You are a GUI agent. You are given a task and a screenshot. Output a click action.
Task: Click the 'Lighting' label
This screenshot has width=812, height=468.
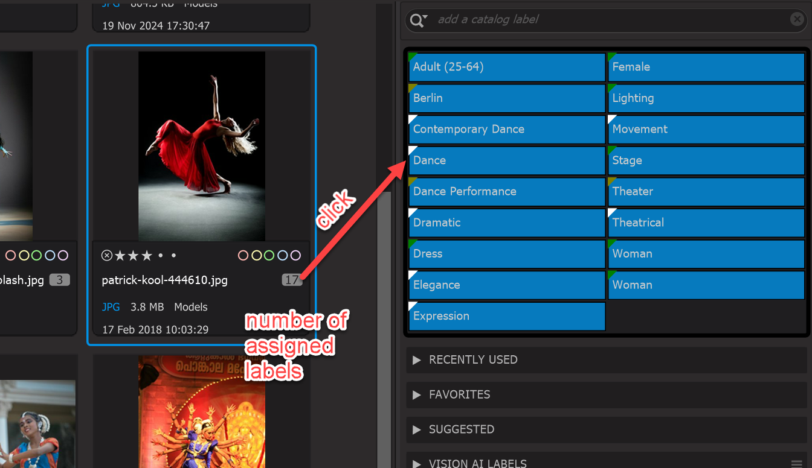pyautogui.click(x=706, y=98)
